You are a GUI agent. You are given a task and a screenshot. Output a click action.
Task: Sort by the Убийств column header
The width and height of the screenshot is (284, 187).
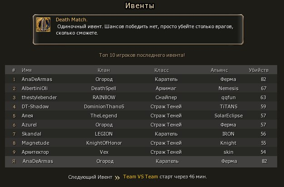[x=259, y=70]
